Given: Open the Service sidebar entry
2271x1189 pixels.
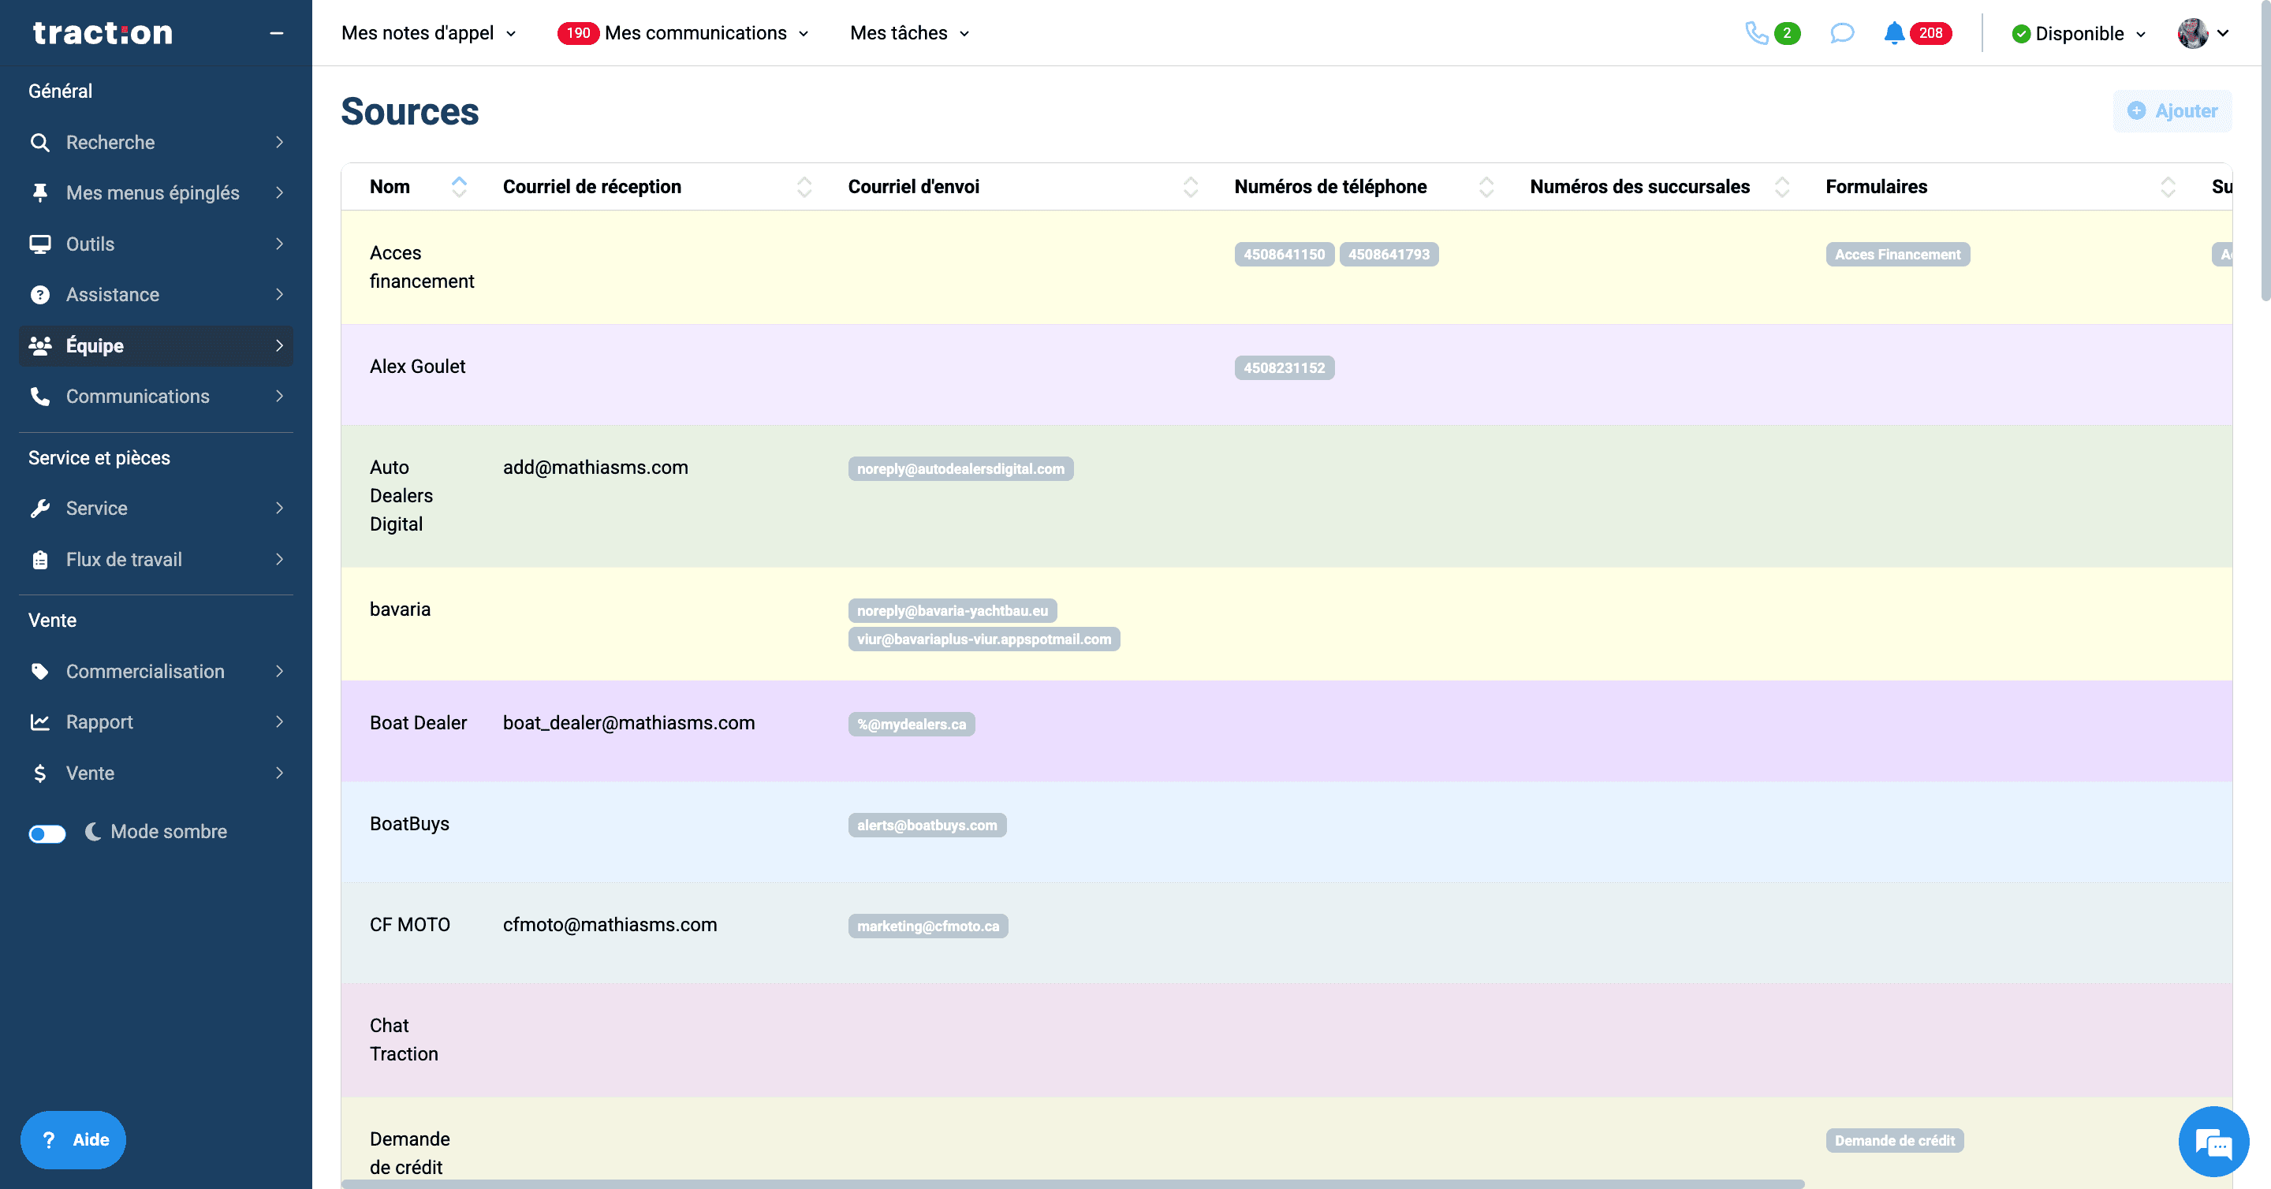Looking at the screenshot, I should (156, 508).
